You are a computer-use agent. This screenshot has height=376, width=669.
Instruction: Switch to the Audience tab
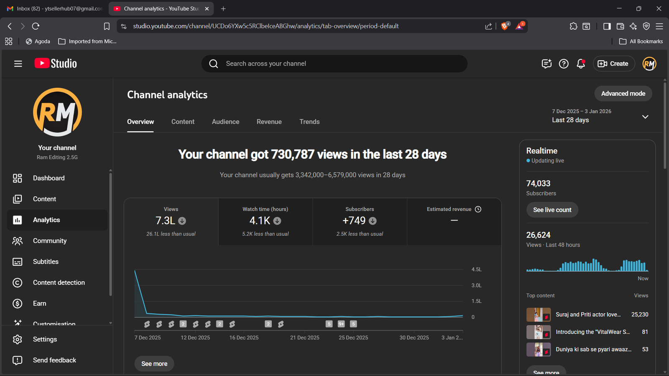point(225,122)
